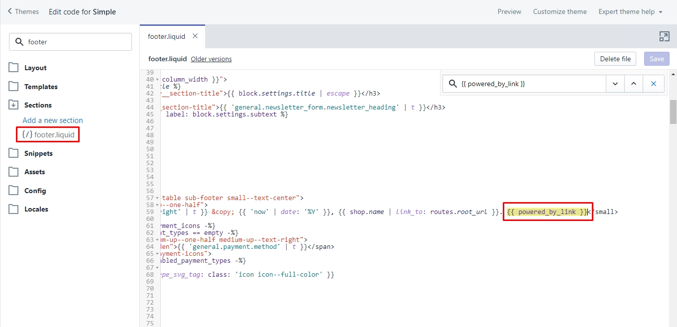Fold code at line 40 arrow

[157, 80]
